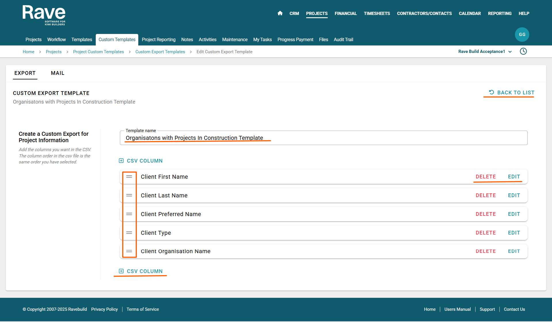The width and height of the screenshot is (552, 322).
Task: Go to Custom Export Templates breadcrumb
Action: pos(160,52)
